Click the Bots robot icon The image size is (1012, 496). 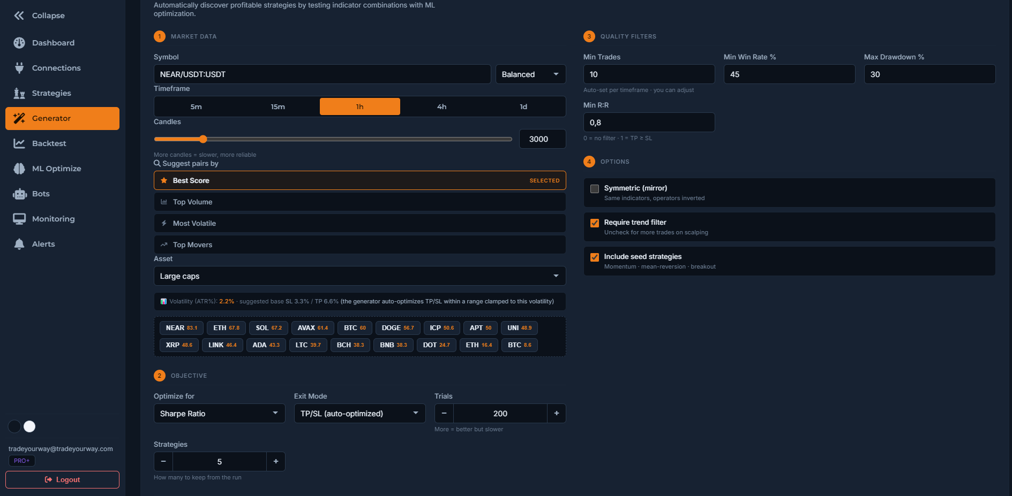(19, 194)
